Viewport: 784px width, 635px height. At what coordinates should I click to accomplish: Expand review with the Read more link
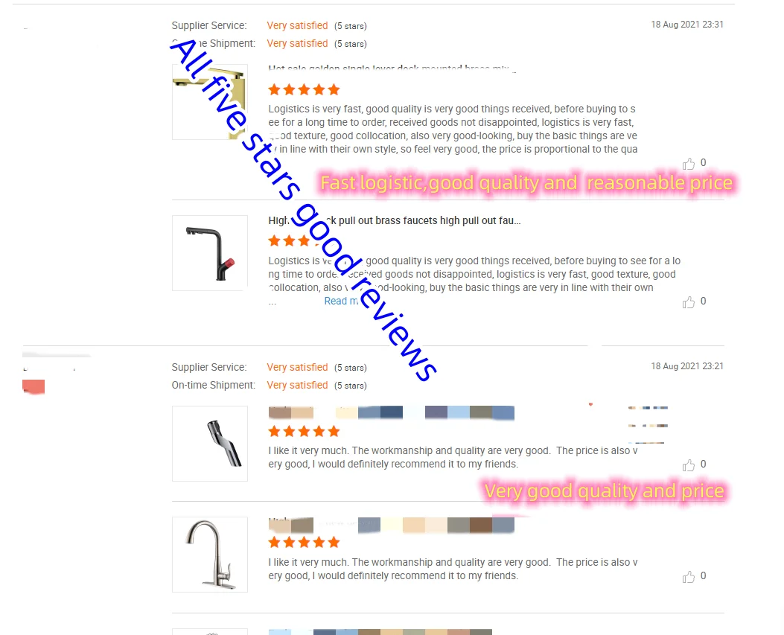pyautogui.click(x=342, y=301)
